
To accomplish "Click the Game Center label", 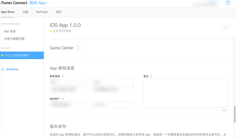I will 61,48.
